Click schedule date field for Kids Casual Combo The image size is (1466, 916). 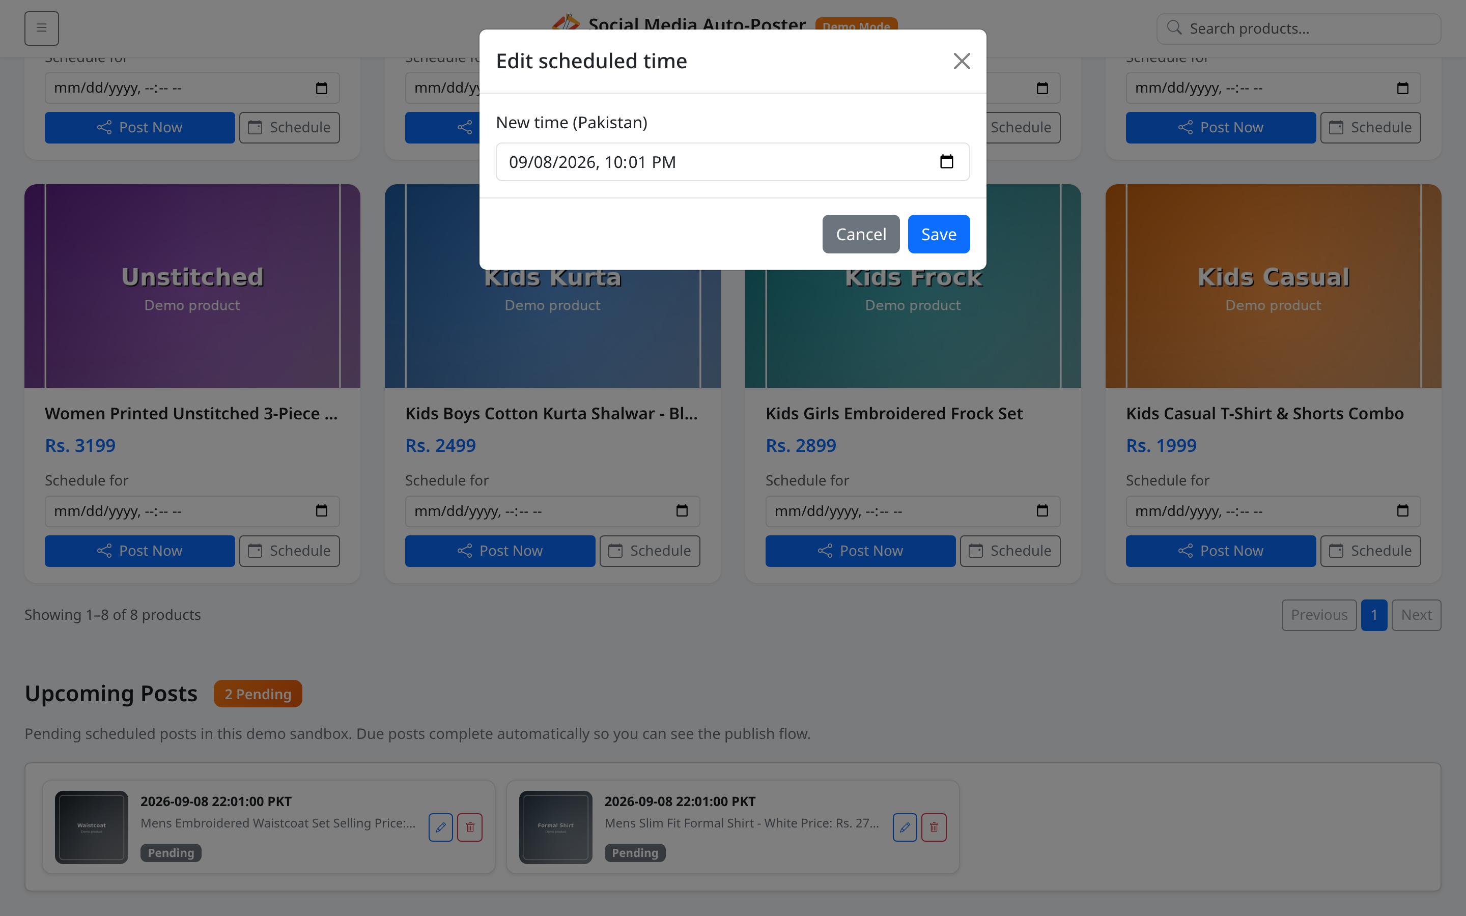tap(1273, 511)
